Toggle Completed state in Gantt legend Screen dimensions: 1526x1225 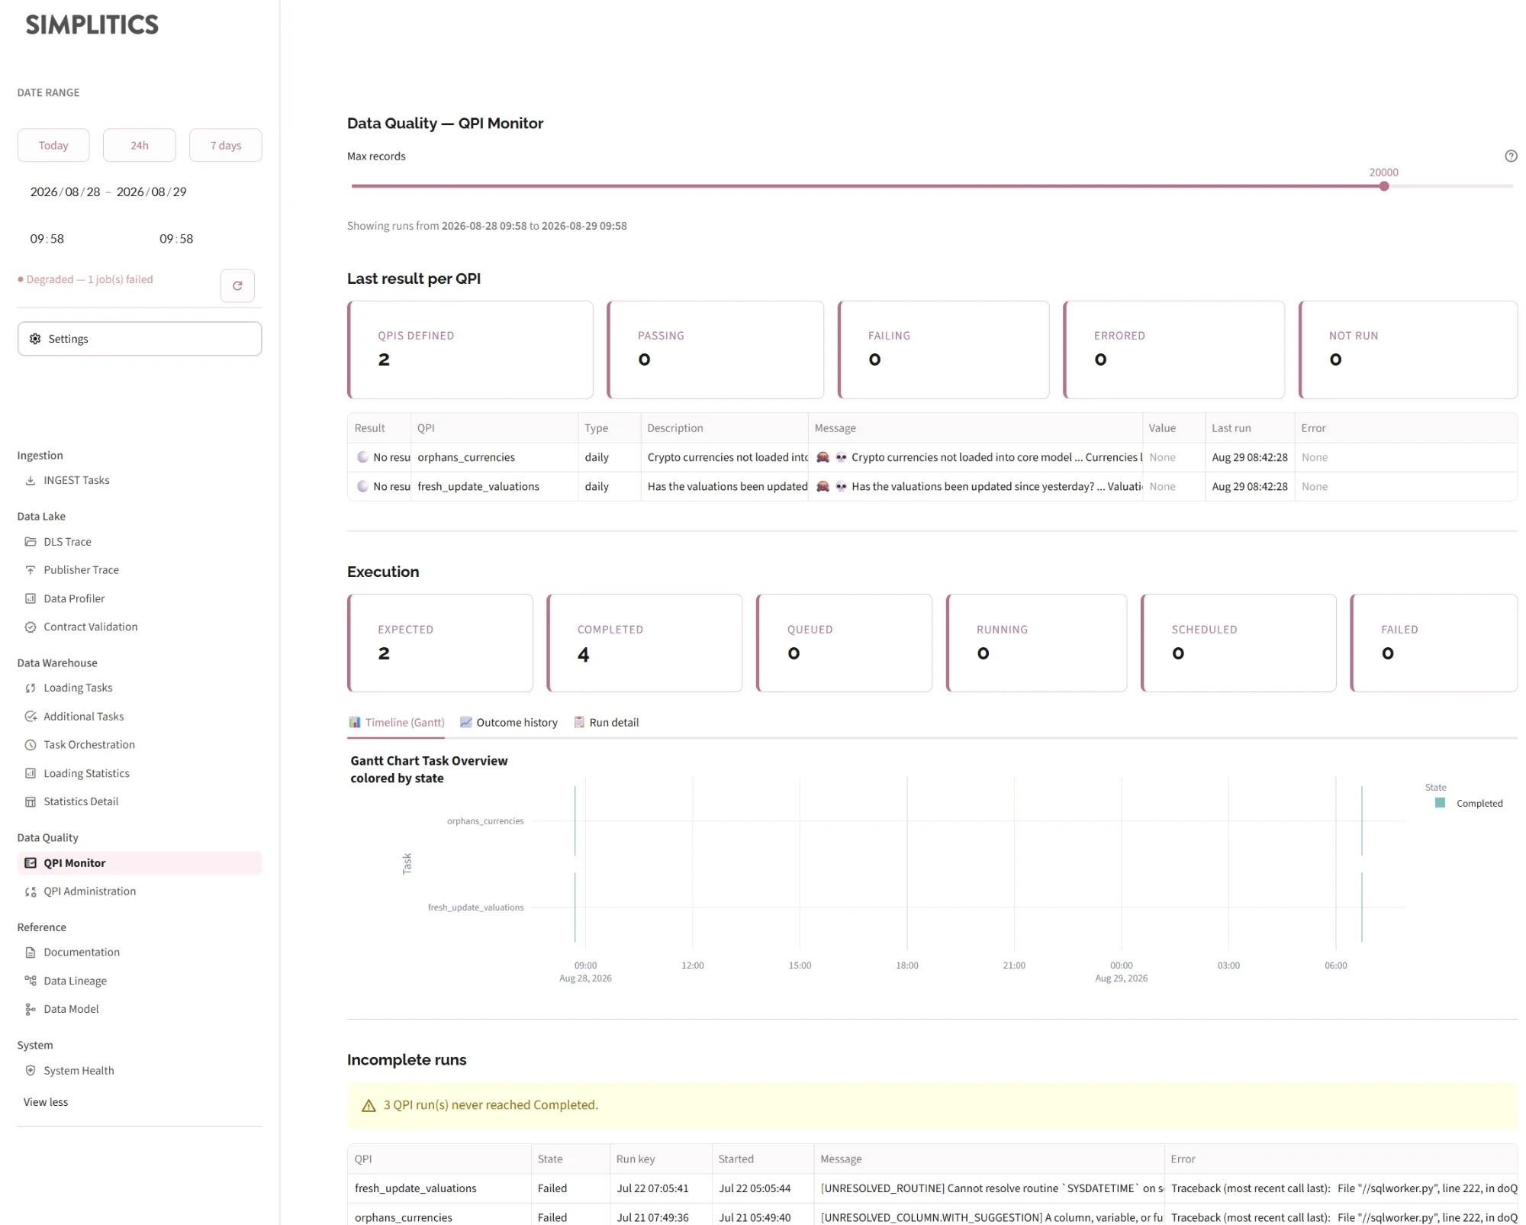pyautogui.click(x=1469, y=803)
